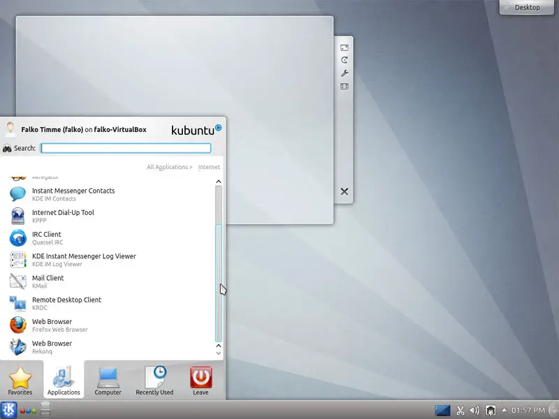The image size is (559, 419).
Task: Click the 'Instant Messenger Contacts' entry text
Action: pyautogui.click(x=73, y=191)
